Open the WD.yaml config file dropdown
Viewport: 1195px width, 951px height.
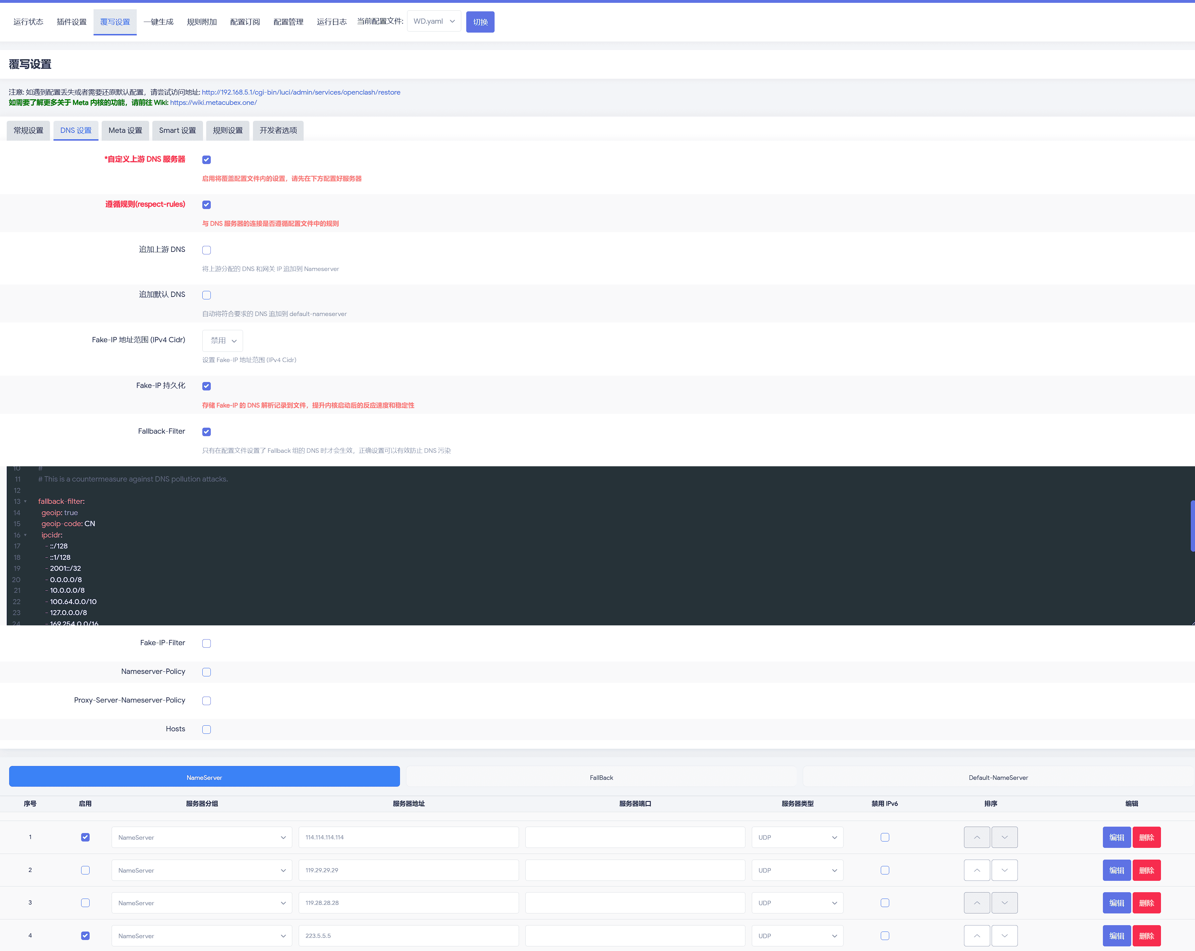pos(433,21)
